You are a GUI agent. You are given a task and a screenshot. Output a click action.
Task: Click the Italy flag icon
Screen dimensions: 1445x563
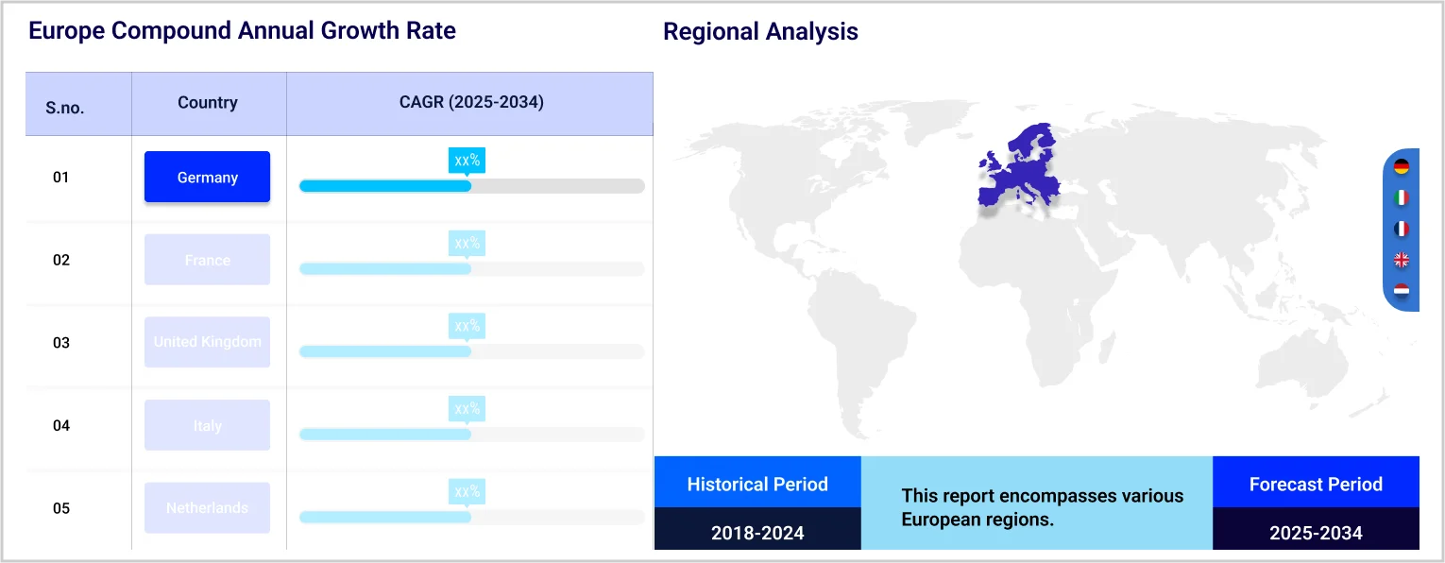(x=1402, y=197)
